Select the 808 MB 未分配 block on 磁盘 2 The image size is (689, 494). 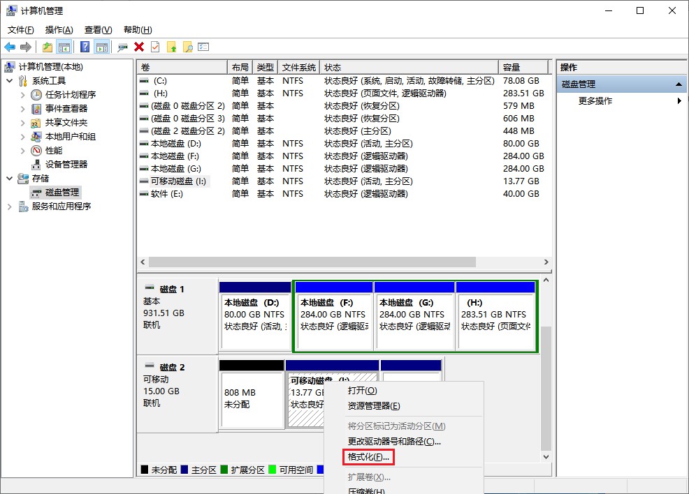[252, 395]
